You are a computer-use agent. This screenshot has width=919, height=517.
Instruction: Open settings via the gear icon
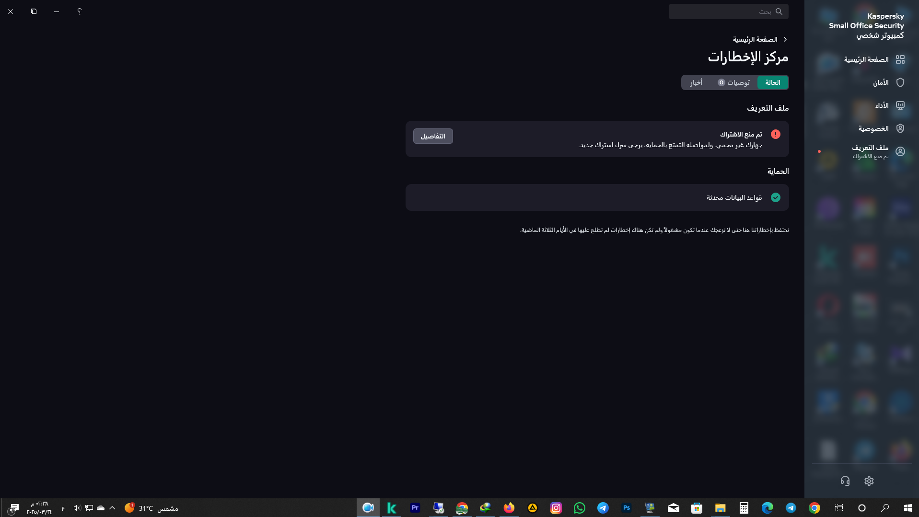[869, 481]
